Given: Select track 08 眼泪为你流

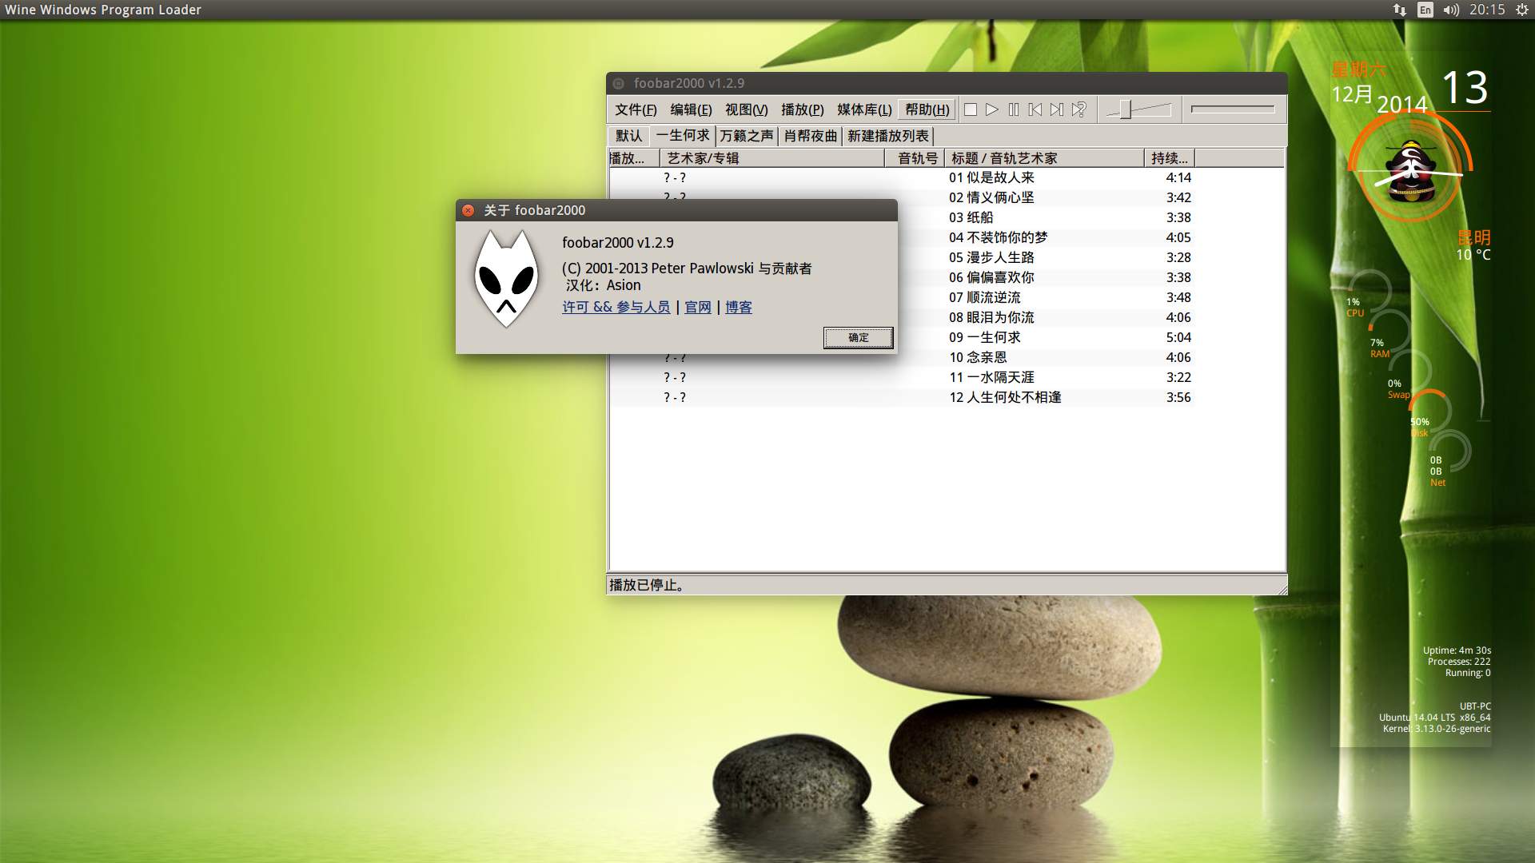Looking at the screenshot, I should click(991, 317).
